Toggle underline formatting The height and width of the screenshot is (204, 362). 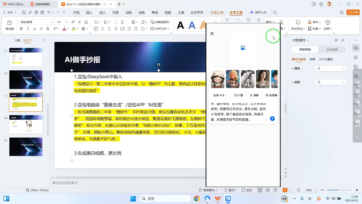tap(35, 29)
